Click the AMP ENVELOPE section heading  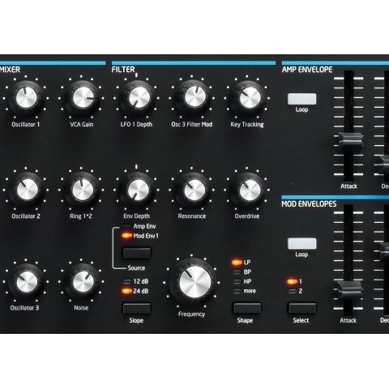click(307, 70)
